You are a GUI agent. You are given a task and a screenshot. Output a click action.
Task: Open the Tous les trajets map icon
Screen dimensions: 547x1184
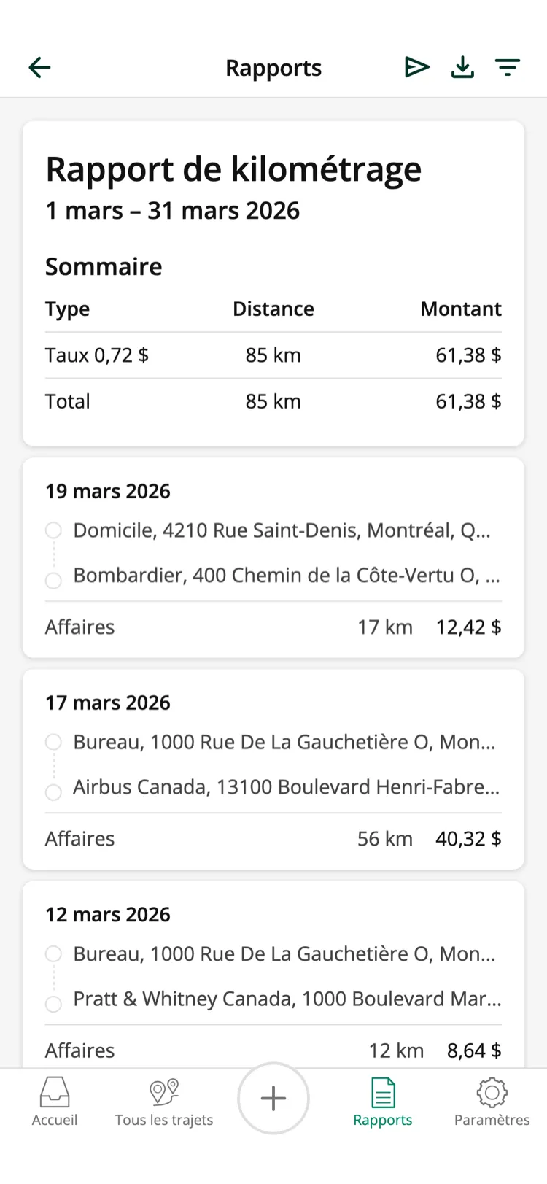point(164,1092)
